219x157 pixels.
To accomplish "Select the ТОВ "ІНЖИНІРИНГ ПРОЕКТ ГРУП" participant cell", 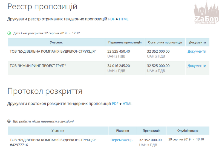I will click(38, 66).
